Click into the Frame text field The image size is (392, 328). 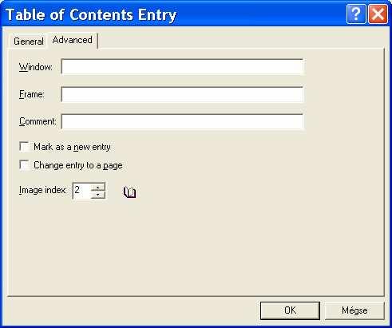pos(182,94)
